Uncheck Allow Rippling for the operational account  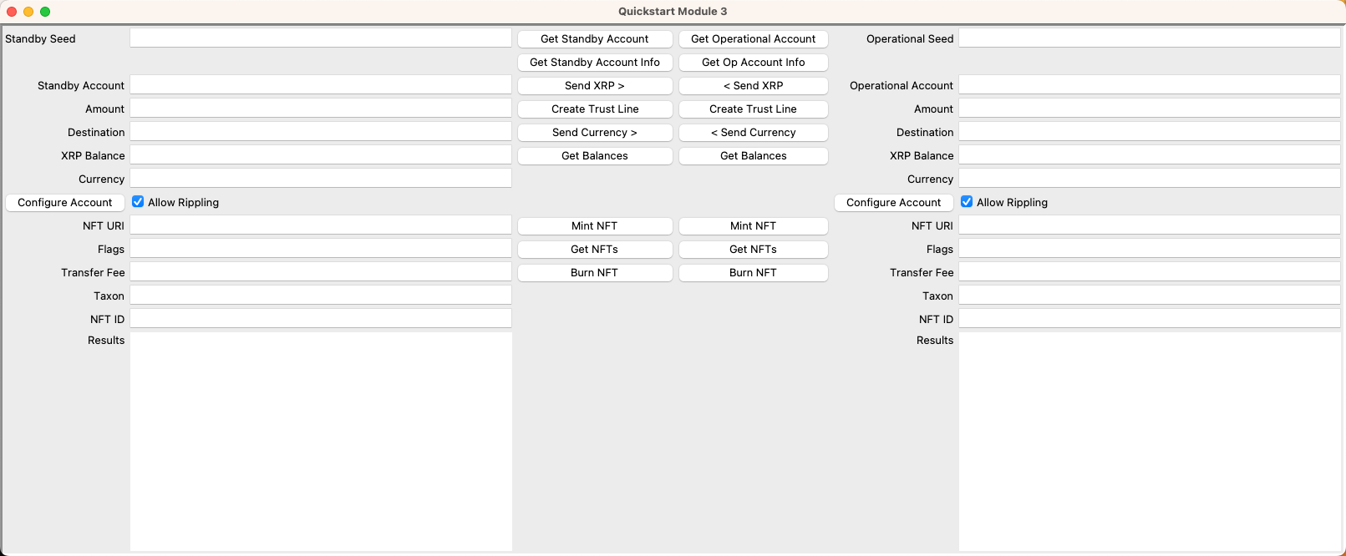coord(967,202)
